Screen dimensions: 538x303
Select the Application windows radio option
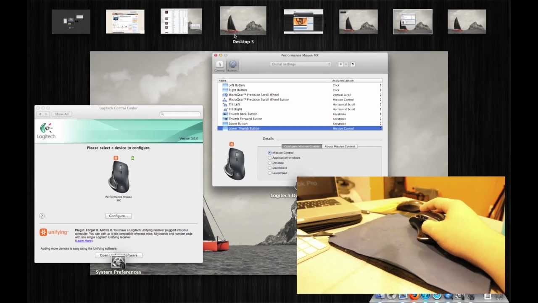coord(270,158)
